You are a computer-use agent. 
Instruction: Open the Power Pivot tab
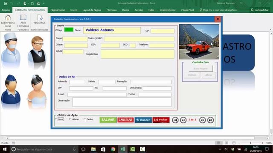tap(188, 10)
